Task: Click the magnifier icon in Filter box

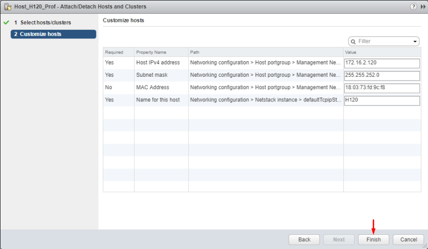Action: pos(353,42)
